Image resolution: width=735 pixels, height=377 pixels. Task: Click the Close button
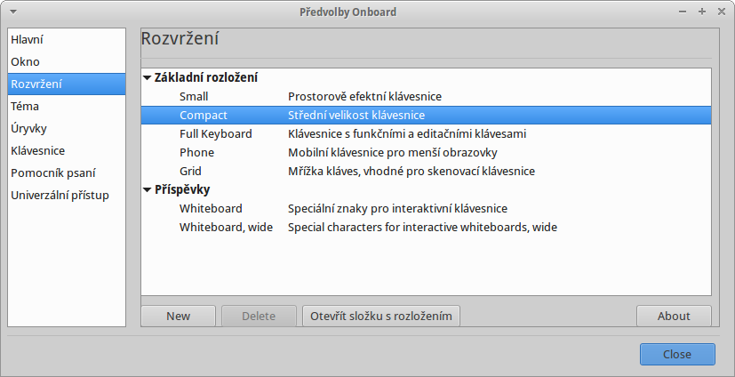[x=677, y=355]
